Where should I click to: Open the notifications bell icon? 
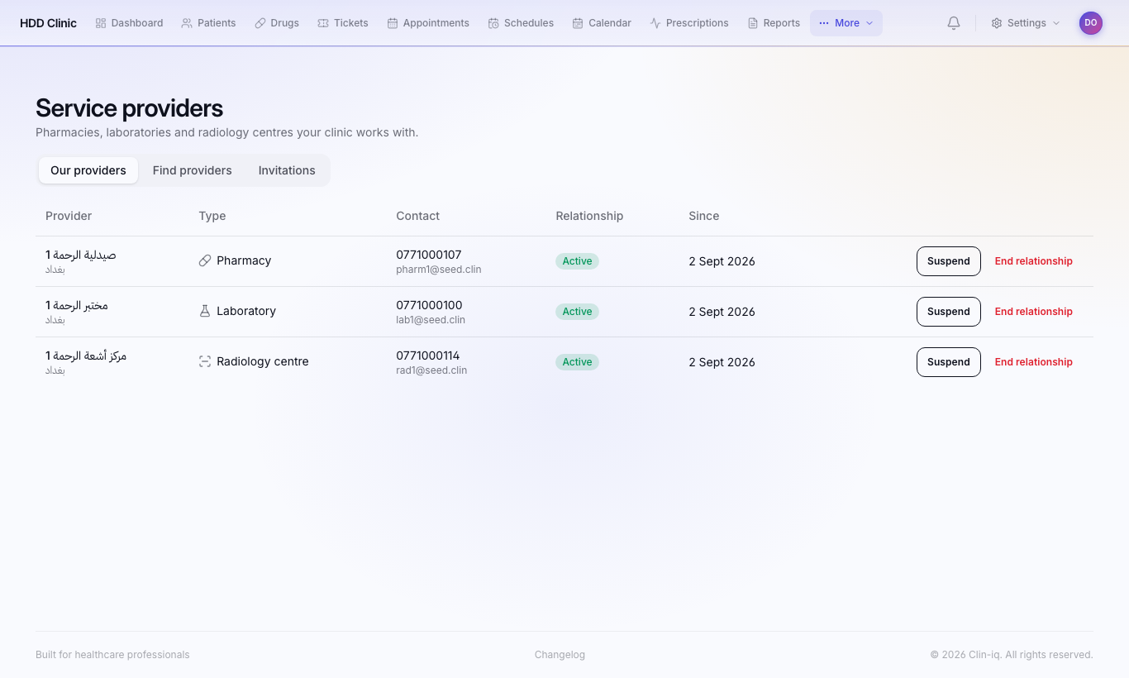pos(954,23)
